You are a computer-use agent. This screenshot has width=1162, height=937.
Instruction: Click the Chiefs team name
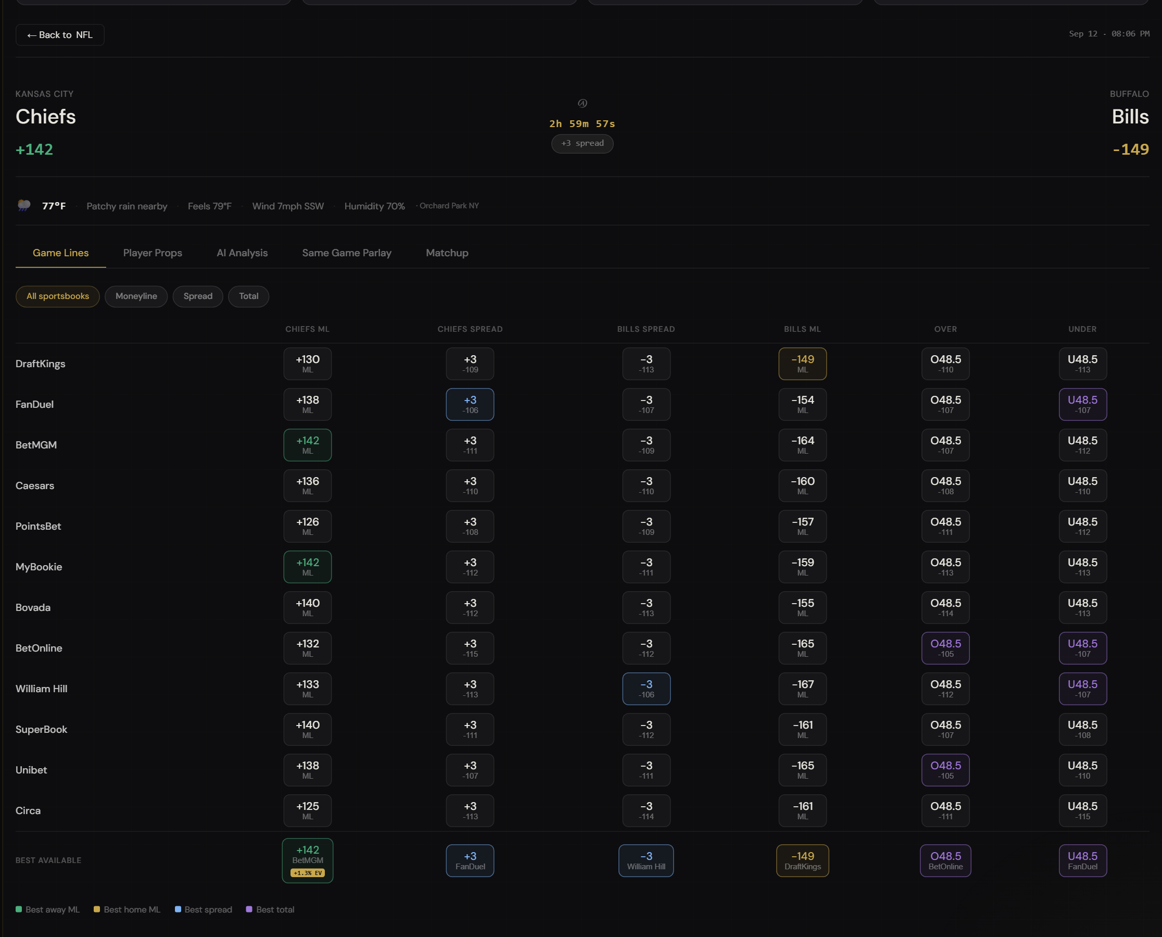pos(46,117)
